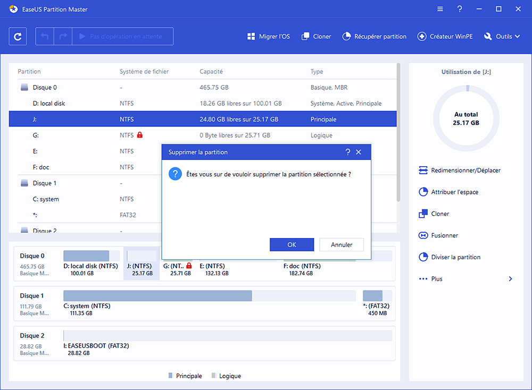Click the Plus chevron arrow

510,279
